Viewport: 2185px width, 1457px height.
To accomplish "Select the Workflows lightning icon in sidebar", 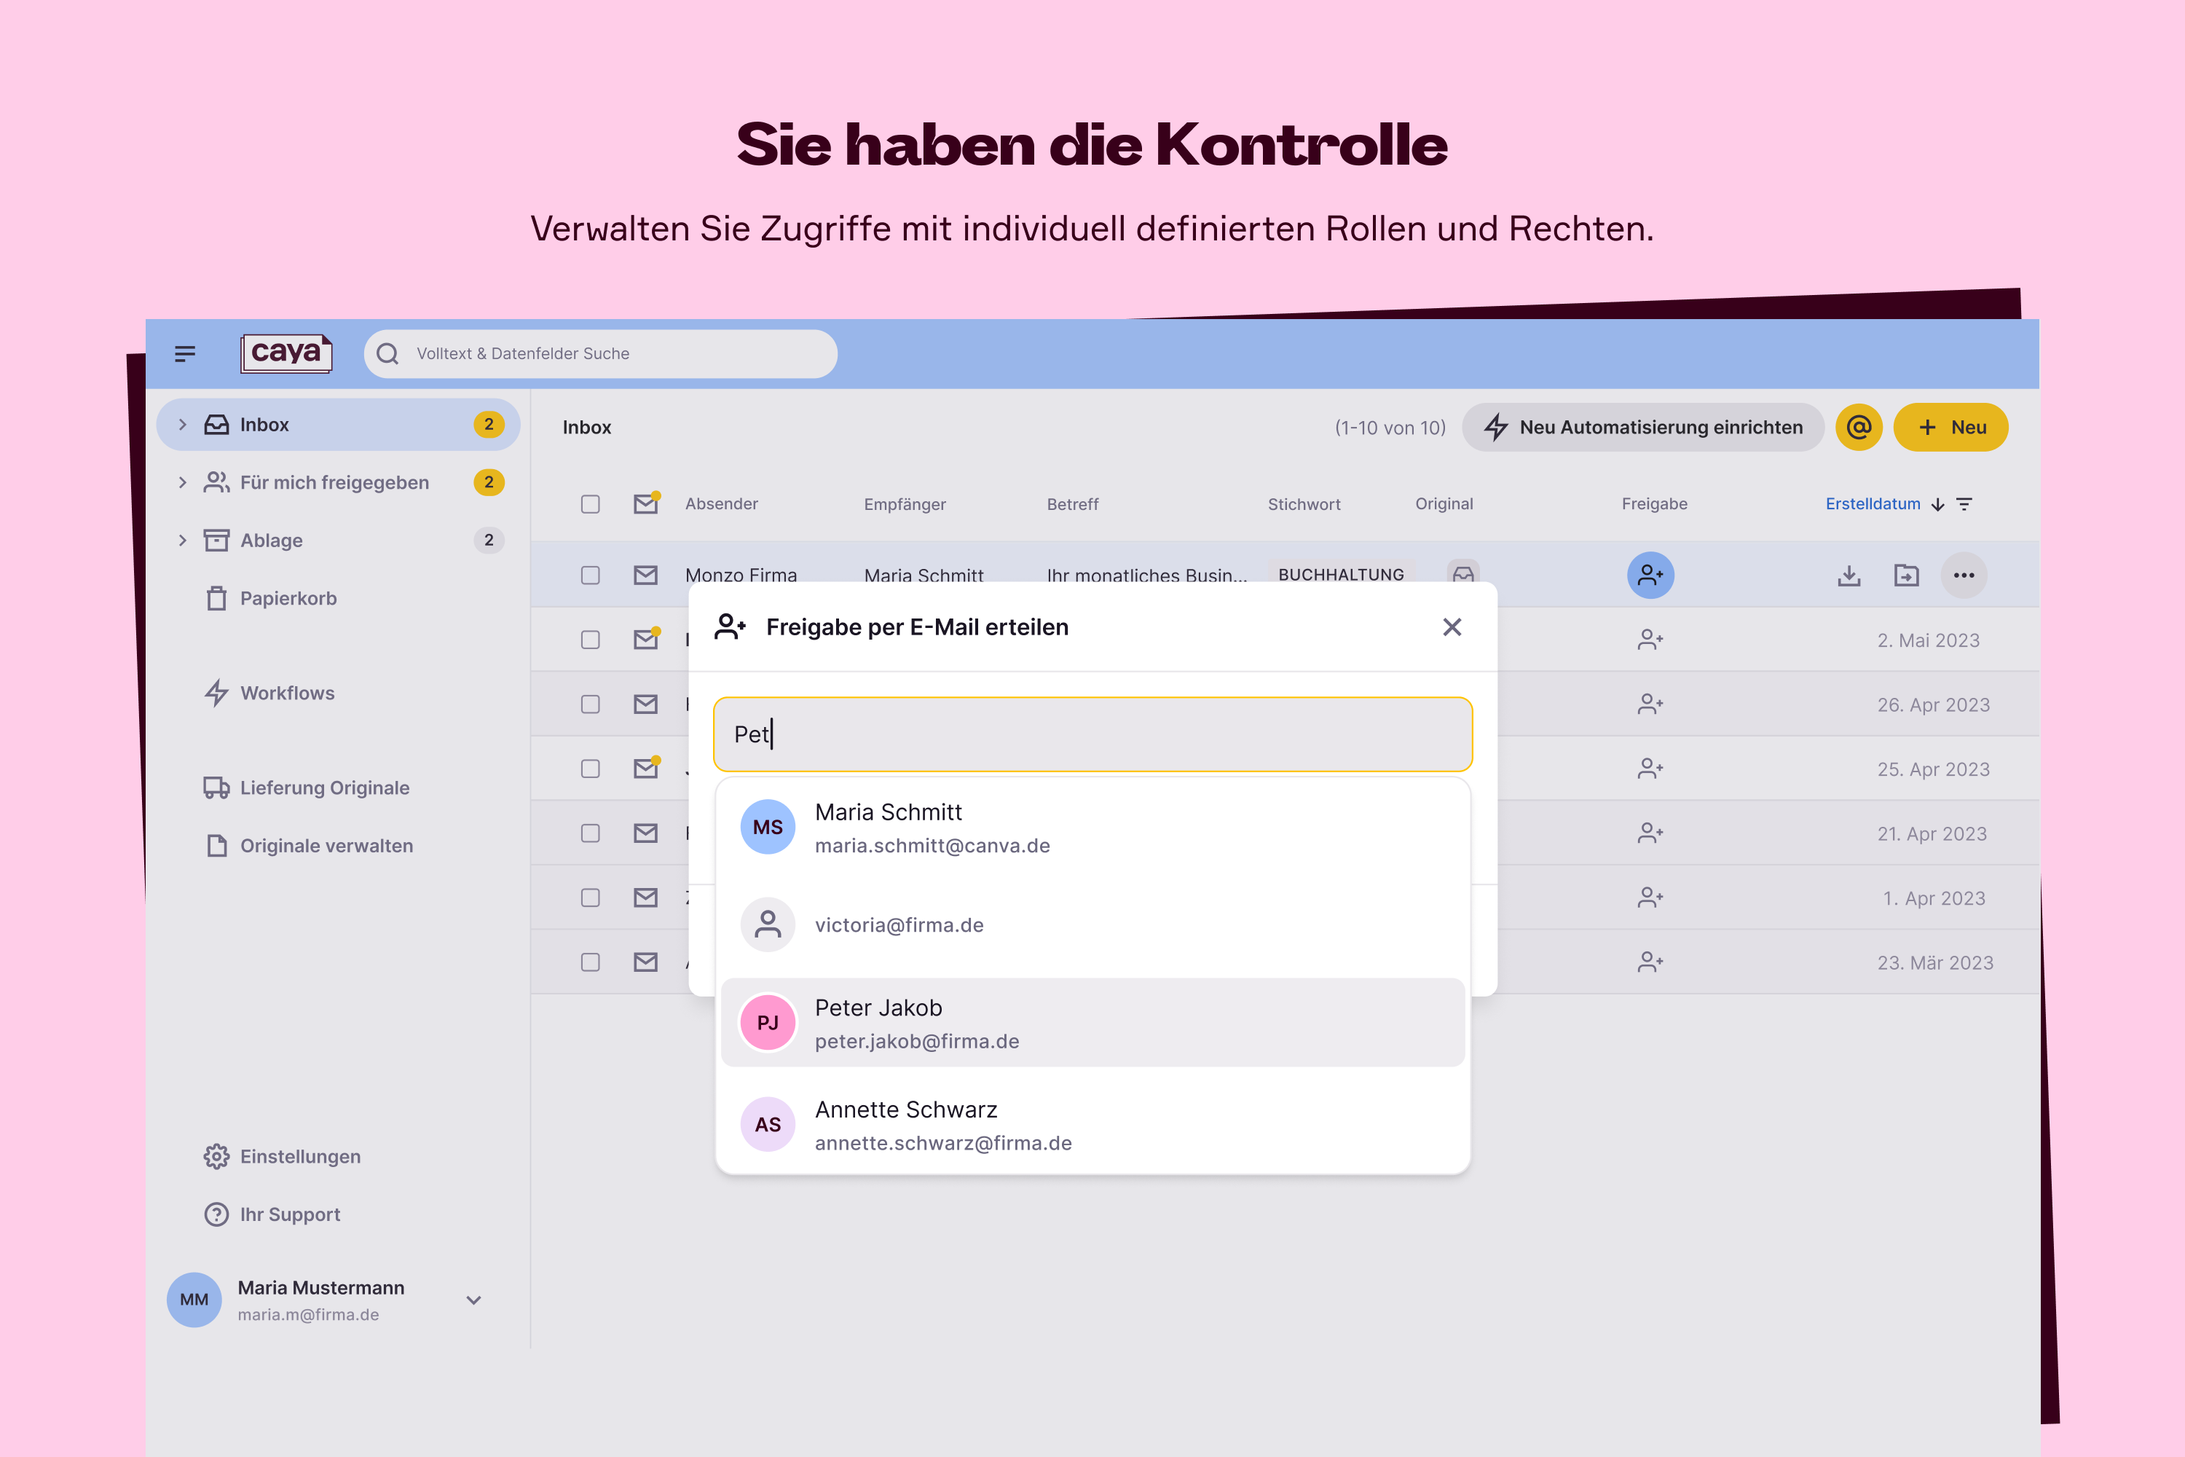I will point(216,692).
